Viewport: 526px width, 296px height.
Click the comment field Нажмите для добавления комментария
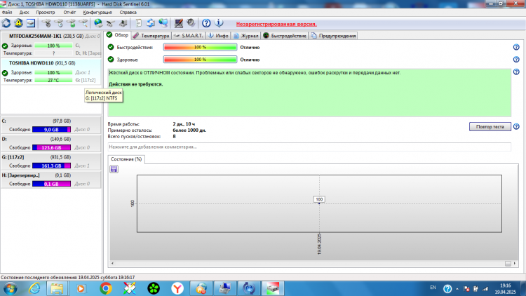coord(309,147)
